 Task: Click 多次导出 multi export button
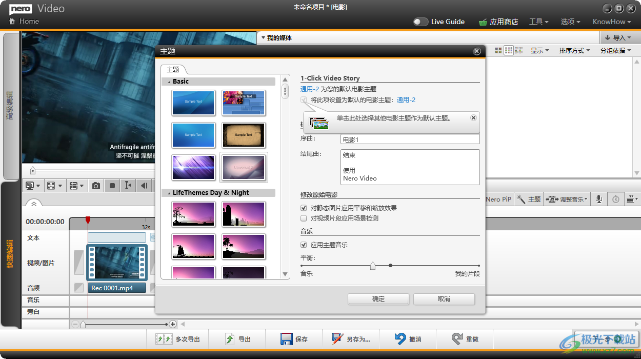(x=178, y=339)
